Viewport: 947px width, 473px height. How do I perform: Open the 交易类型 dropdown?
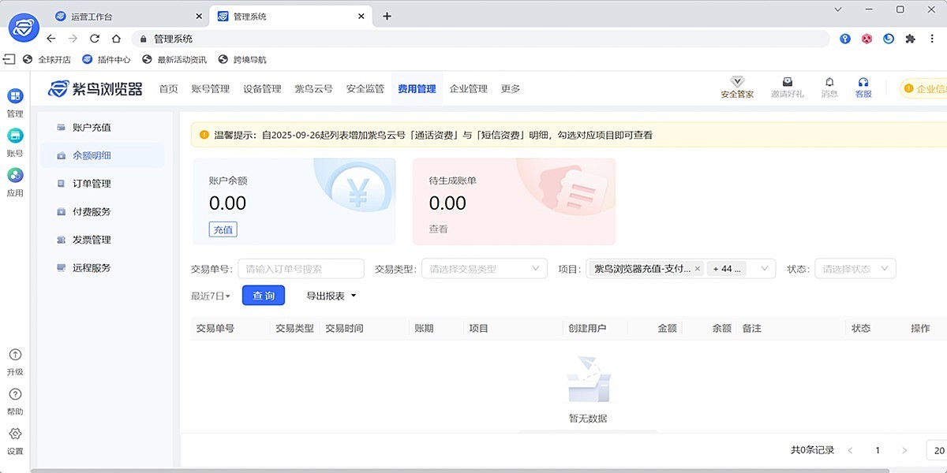[483, 268]
